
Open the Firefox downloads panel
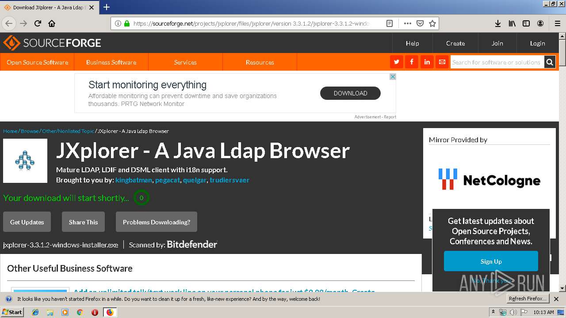(x=497, y=23)
